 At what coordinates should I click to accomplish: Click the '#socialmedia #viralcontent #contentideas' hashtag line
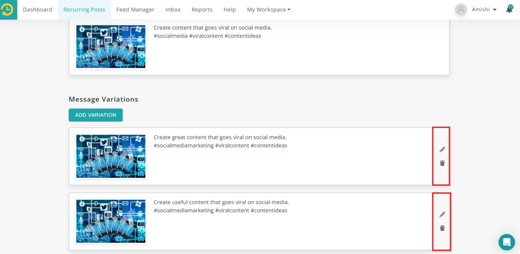coord(207,36)
